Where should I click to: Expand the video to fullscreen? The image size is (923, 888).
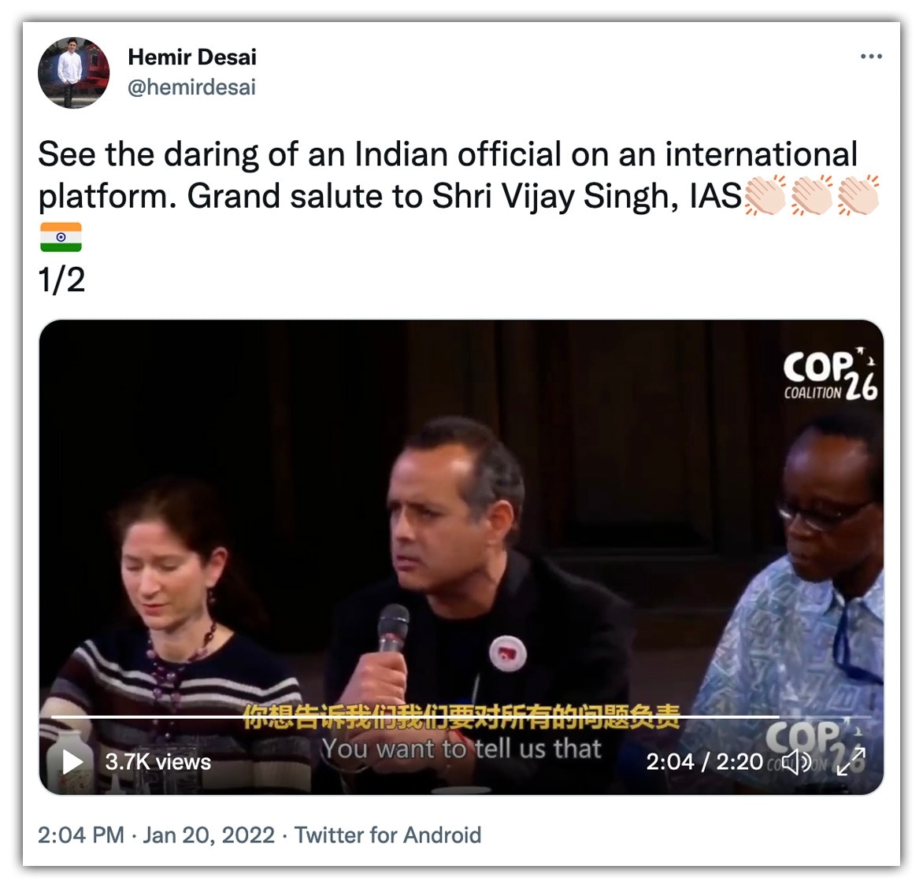click(851, 761)
